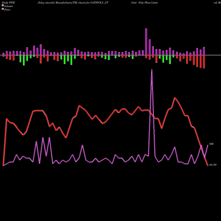Click the '(3day smooth) MunafaSutra(TM)' header text
Image resolution: width=221 pixels, height=221 pixels.
click(57, 3)
